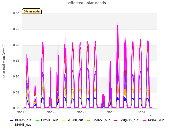Click the Mar 26 x-axis label
The width and height of the screenshot is (173, 130).
point(81,112)
